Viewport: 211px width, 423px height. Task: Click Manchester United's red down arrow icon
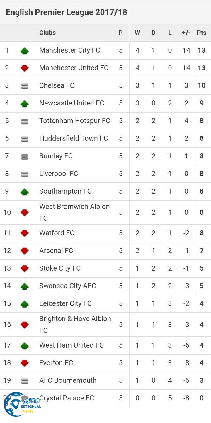point(25,68)
